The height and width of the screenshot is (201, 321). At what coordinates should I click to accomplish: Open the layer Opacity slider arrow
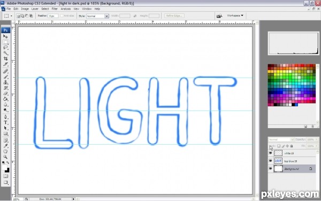(x=316, y=139)
